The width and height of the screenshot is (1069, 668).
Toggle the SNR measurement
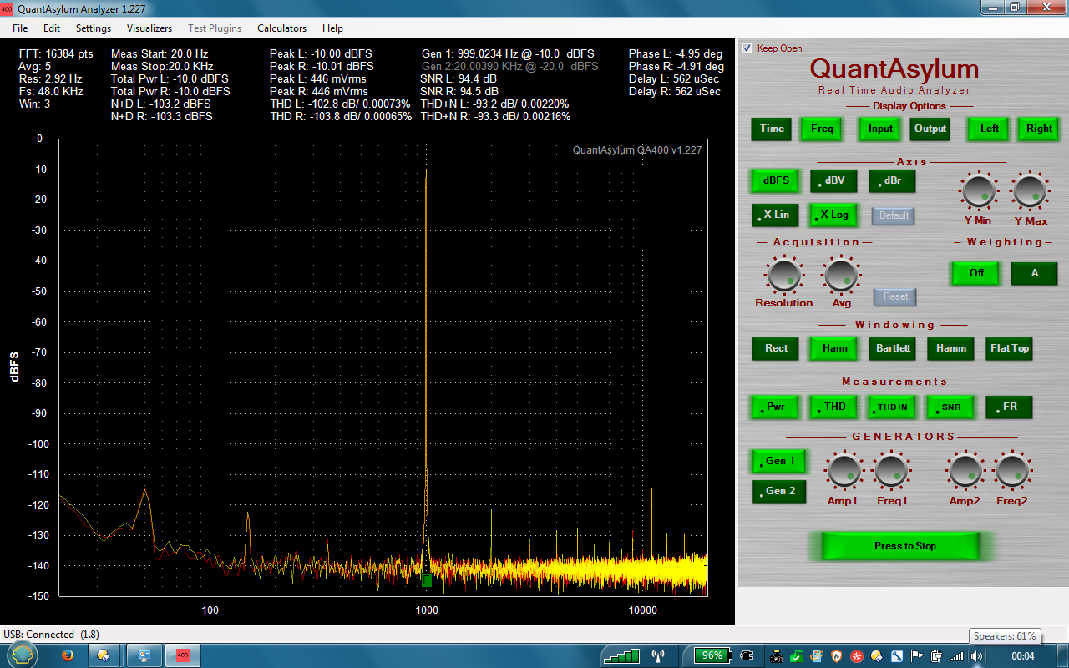[950, 407]
